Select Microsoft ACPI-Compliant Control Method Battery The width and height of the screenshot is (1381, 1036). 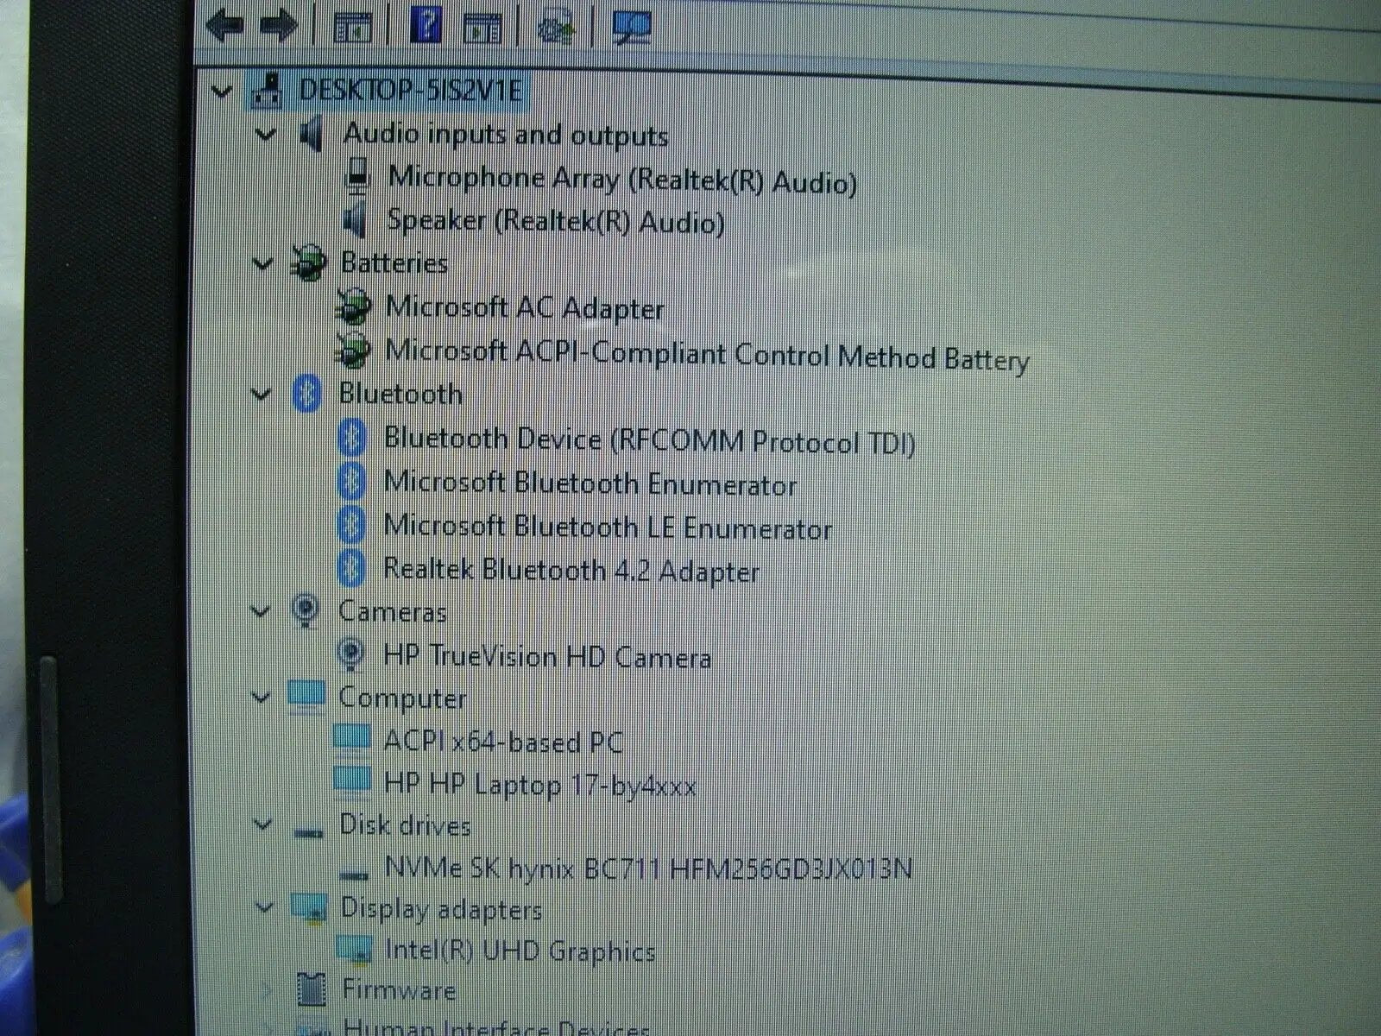click(x=707, y=355)
